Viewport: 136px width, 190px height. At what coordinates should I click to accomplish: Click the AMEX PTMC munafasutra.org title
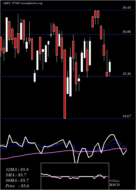pyautogui.click(x=22, y=3)
